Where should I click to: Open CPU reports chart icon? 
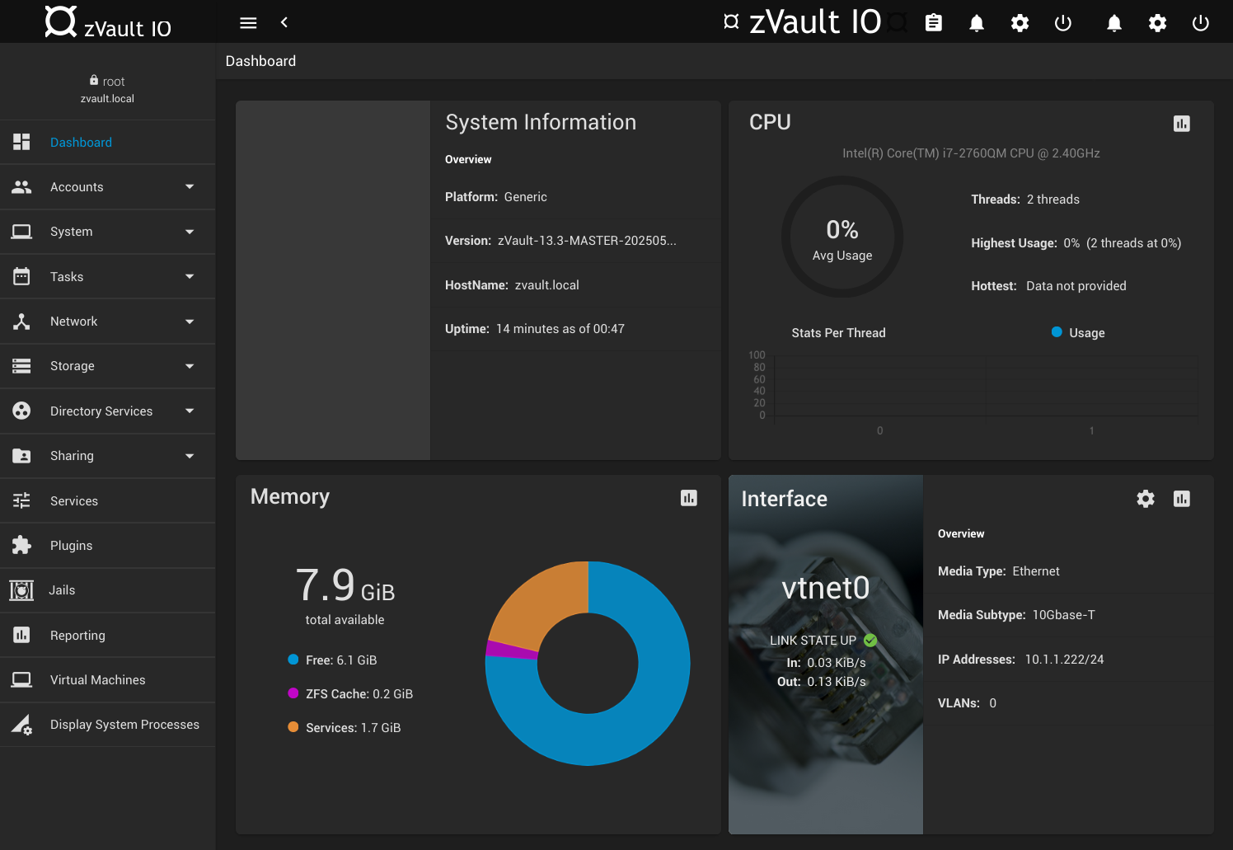pyautogui.click(x=1181, y=124)
